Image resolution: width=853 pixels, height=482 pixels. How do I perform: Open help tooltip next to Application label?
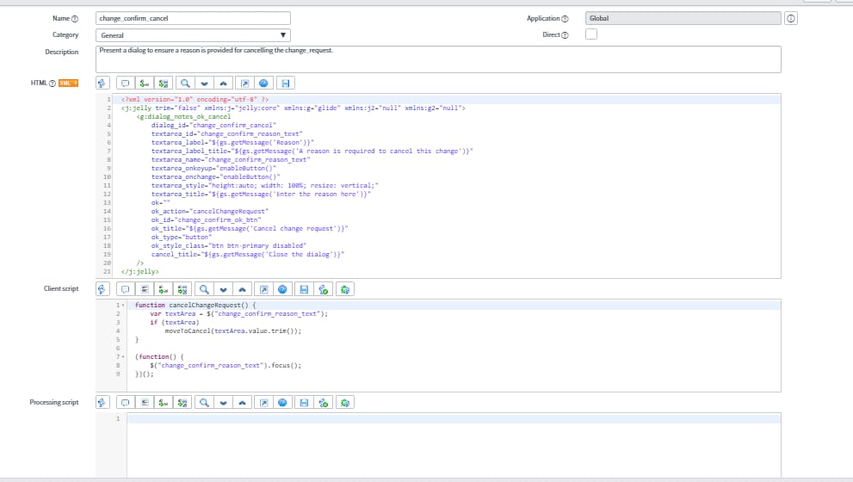click(x=565, y=19)
